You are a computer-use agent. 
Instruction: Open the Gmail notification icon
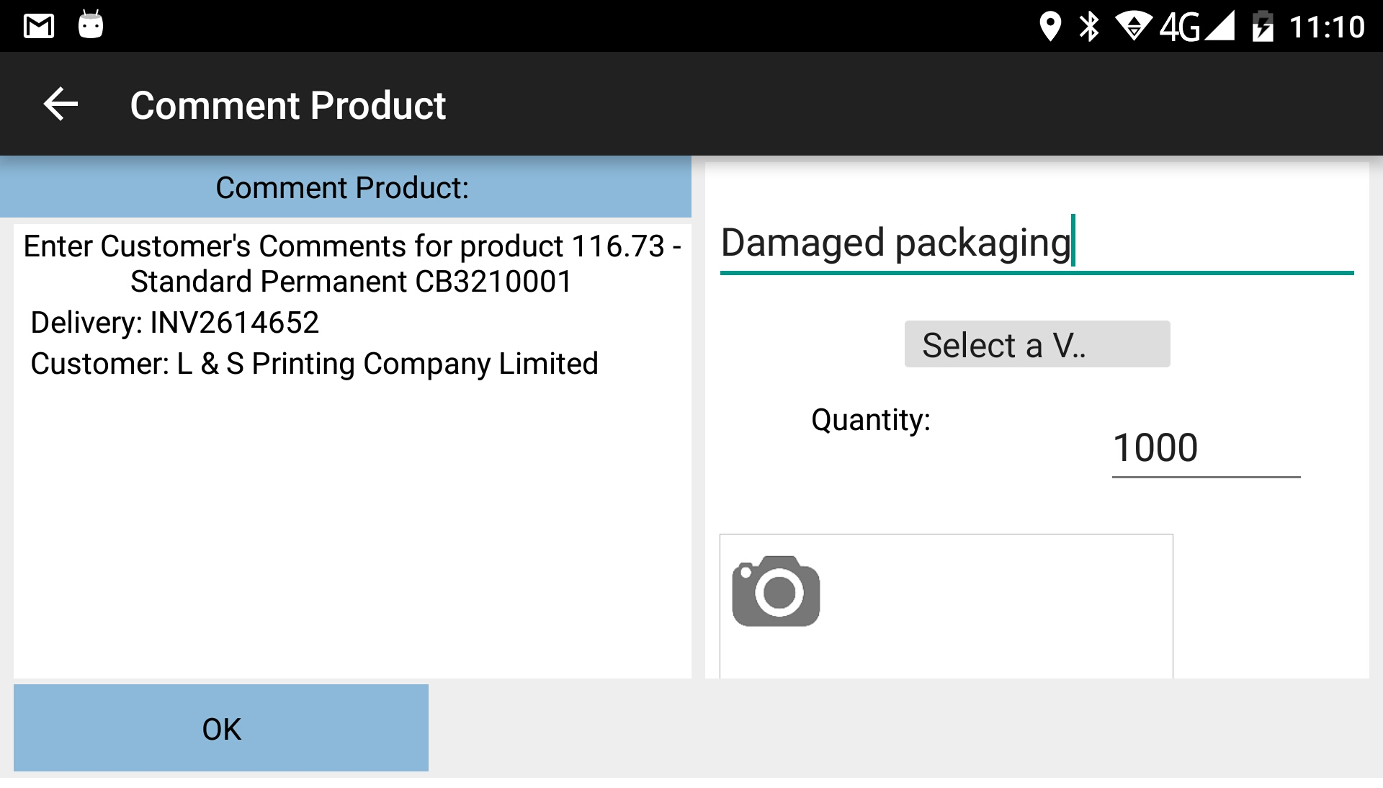click(x=39, y=26)
